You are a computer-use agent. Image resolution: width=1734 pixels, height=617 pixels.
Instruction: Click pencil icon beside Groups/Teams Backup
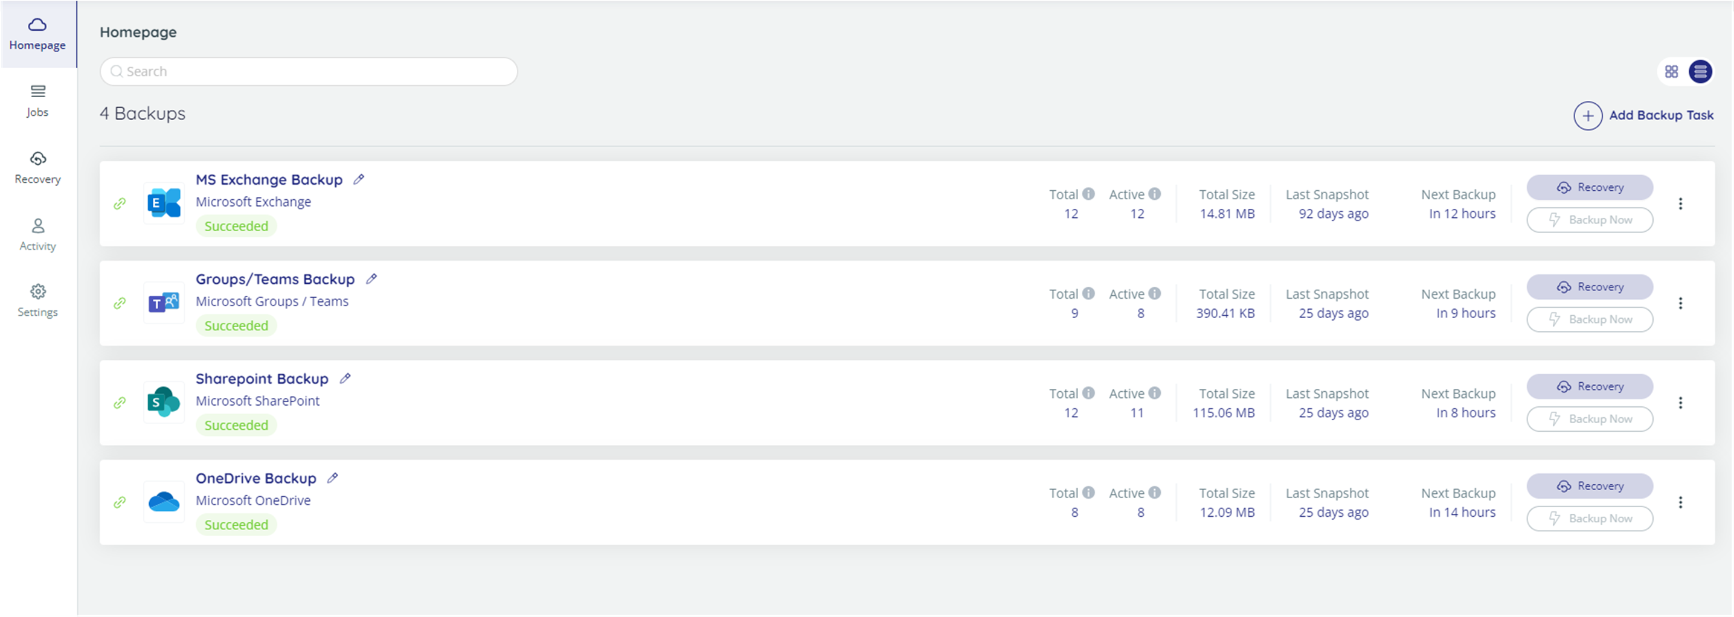tap(371, 278)
